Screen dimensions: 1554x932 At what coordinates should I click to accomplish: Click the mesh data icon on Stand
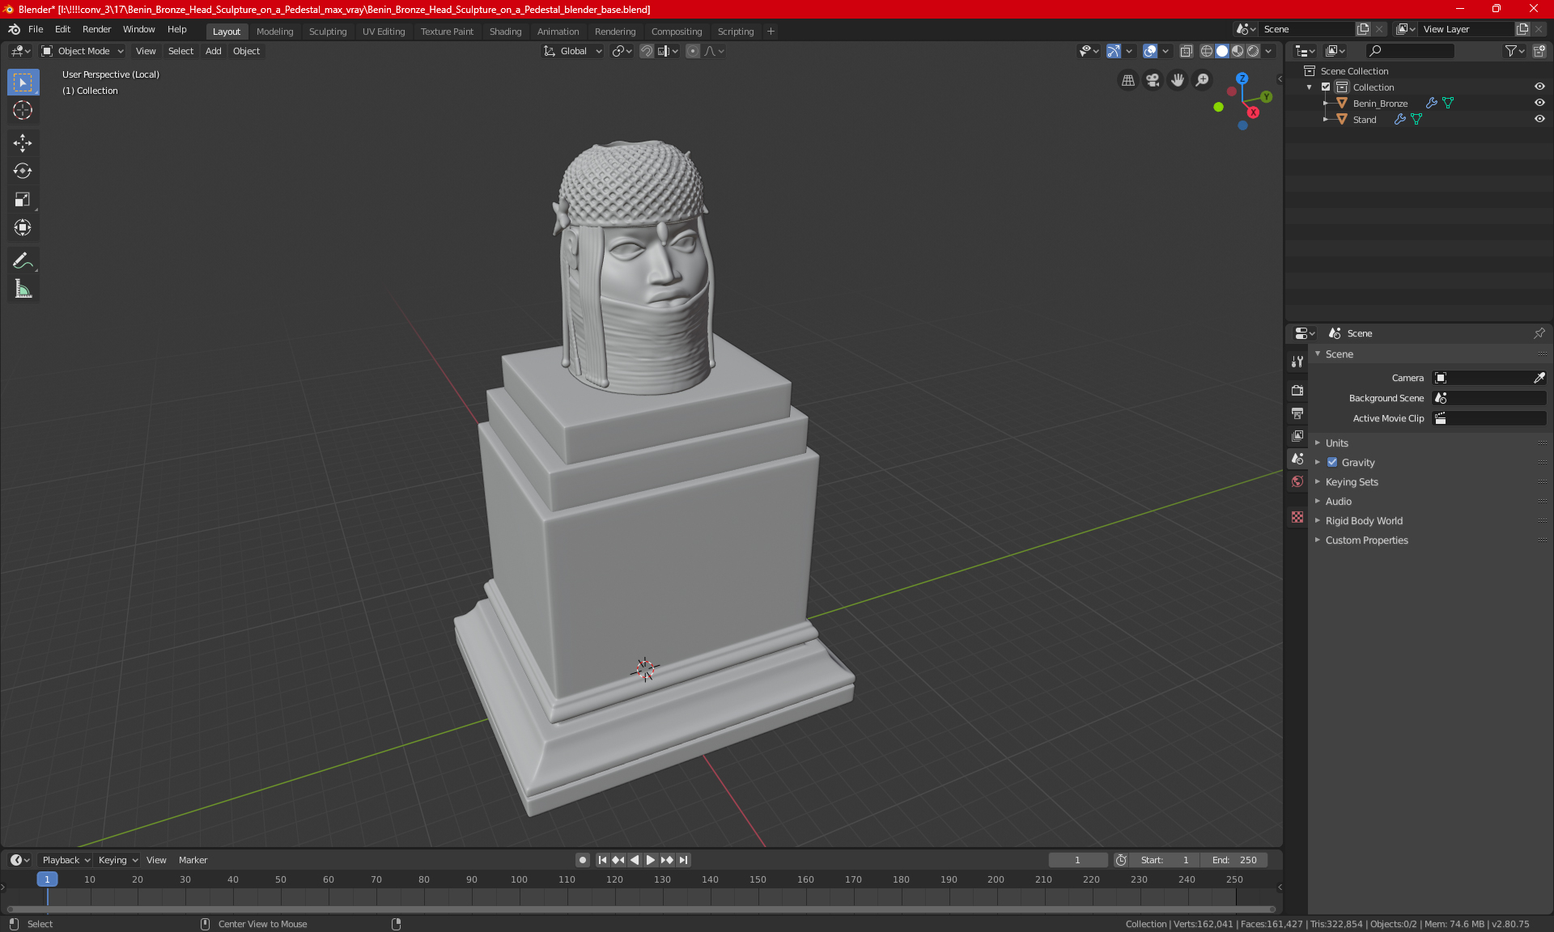(x=1416, y=119)
